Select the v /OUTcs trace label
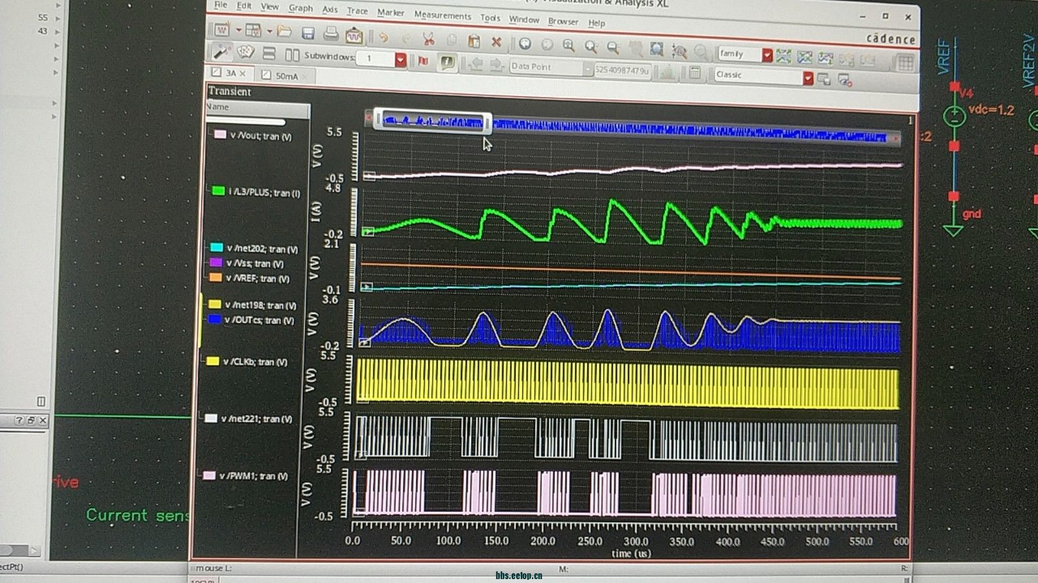Image resolution: width=1038 pixels, height=583 pixels. 259,320
